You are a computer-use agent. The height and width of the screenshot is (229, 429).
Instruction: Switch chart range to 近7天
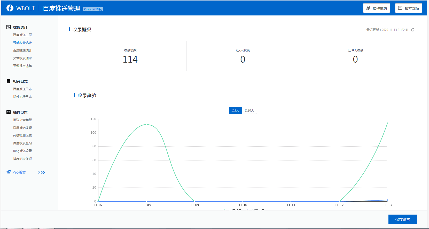[x=235, y=110]
